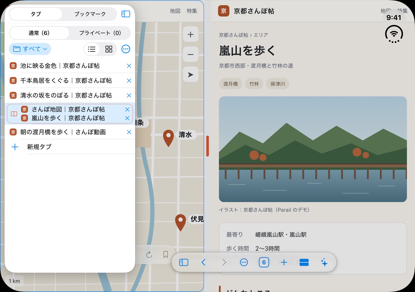The width and height of the screenshot is (415, 292).
Task: Select the 保津川 tag chip
Action: [278, 84]
